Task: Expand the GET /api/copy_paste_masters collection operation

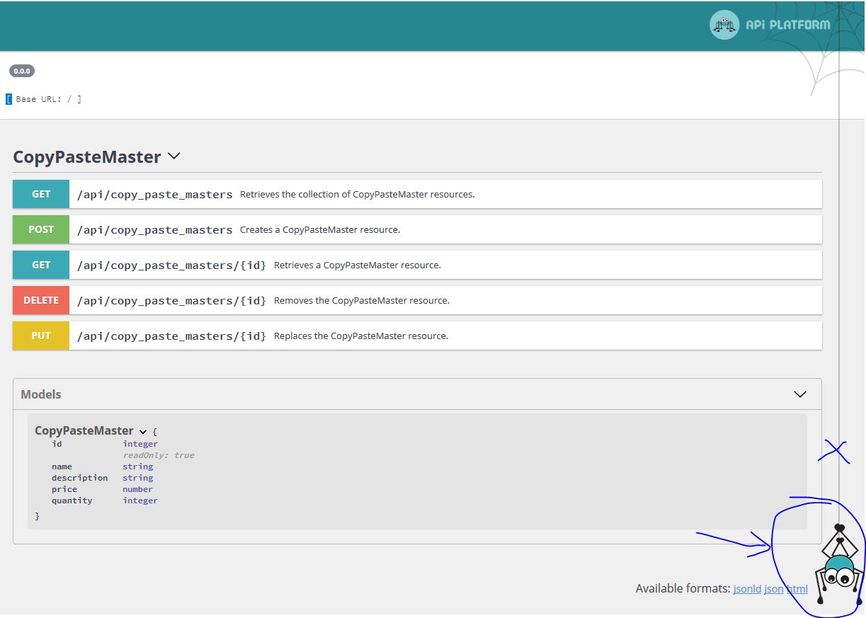Action: point(417,194)
